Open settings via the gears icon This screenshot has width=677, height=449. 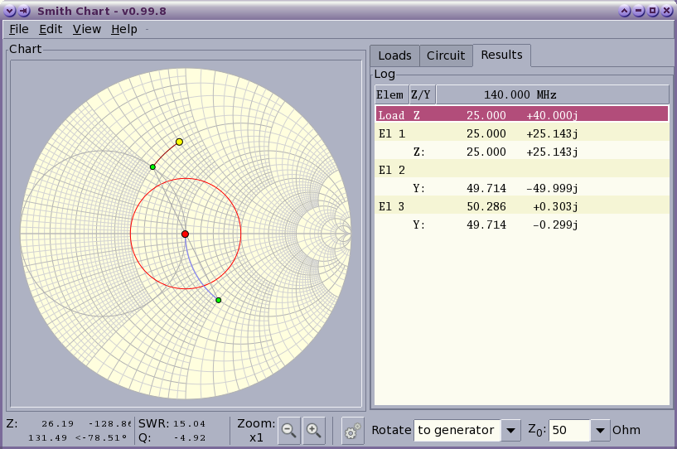[x=352, y=430]
